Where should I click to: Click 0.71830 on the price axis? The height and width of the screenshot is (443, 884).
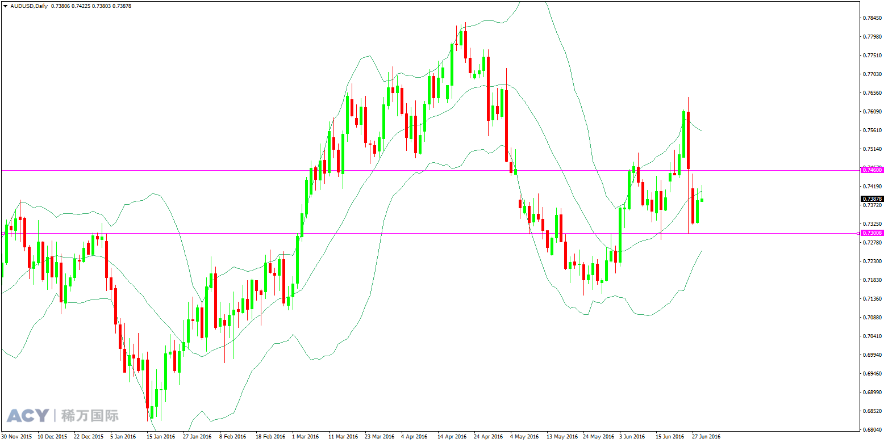click(872, 280)
